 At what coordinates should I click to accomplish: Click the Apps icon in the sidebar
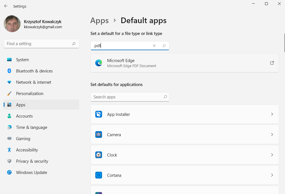[x=9, y=105]
